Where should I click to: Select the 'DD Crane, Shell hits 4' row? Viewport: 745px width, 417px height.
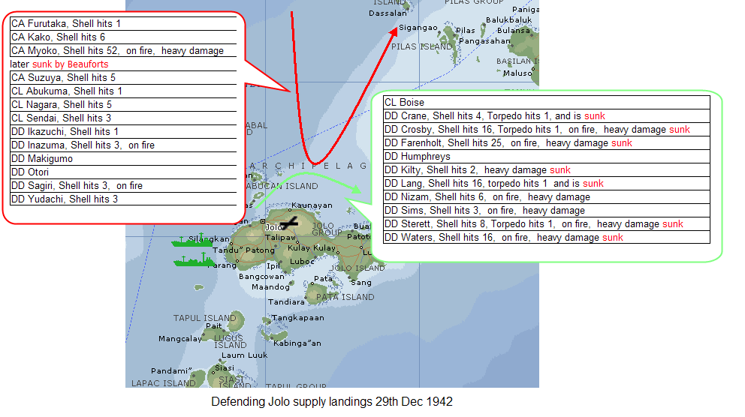pos(547,115)
